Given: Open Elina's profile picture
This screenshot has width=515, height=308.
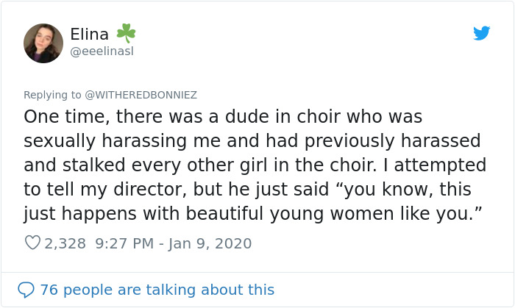Looking at the screenshot, I should tap(43, 43).
